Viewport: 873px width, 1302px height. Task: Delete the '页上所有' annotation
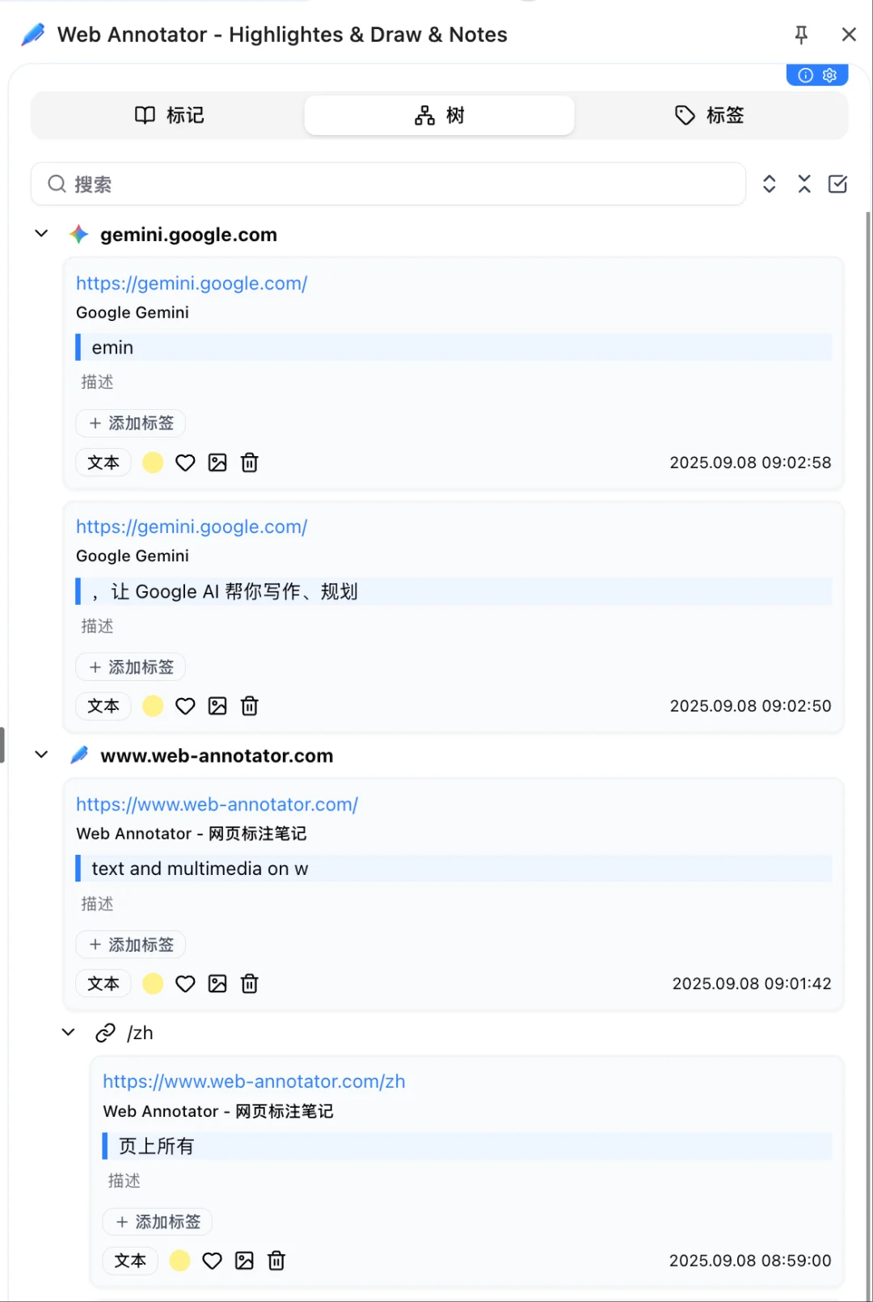(276, 1261)
